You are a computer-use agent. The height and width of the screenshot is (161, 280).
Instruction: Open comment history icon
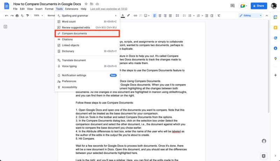232,6
